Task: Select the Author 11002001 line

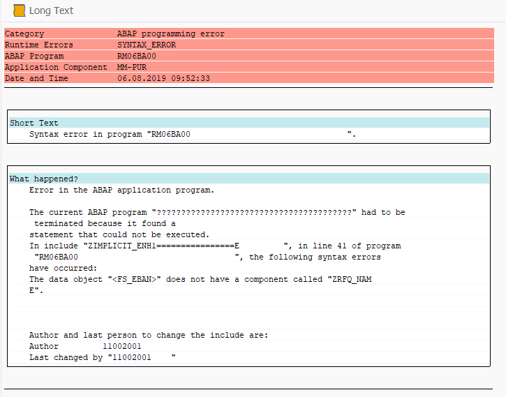Action: pos(85,346)
